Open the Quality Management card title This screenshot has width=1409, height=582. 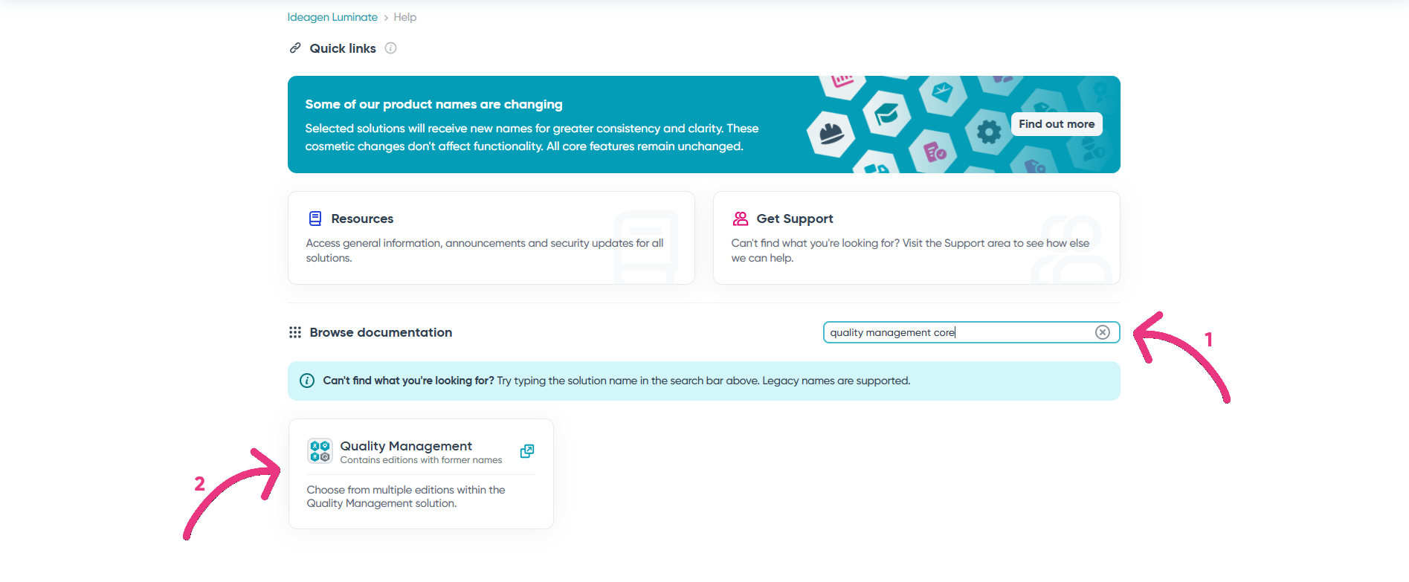click(x=406, y=446)
